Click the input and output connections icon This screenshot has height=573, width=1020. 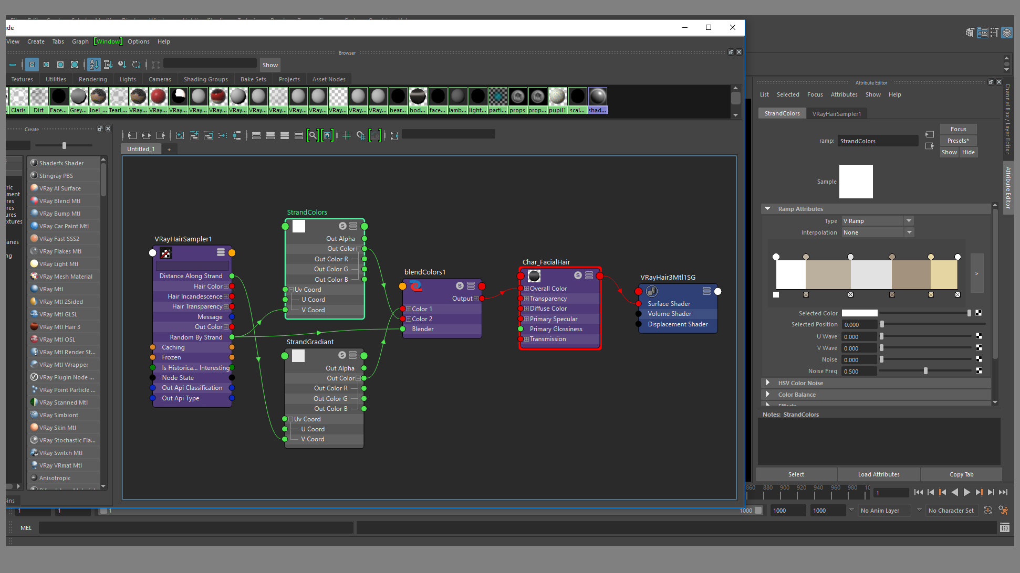coord(147,135)
